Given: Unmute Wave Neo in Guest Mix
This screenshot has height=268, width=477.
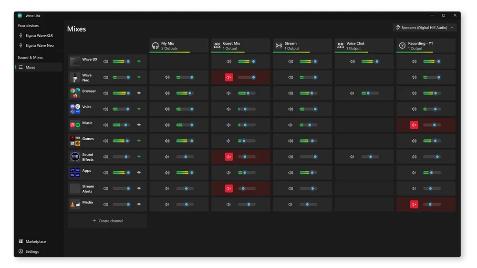Looking at the screenshot, I should pos(229,77).
